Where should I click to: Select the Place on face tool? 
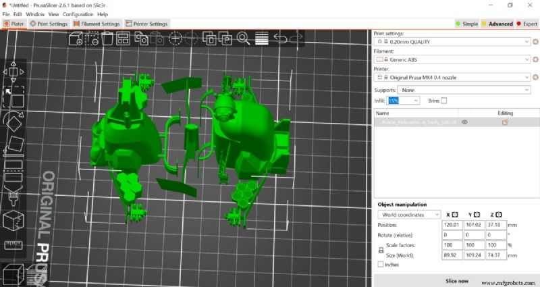[x=13, y=146]
